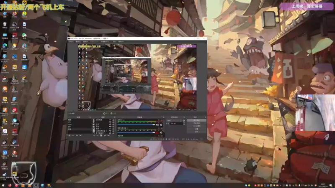Toggle lock on video capture device 2 source
Image resolution: width=335 pixels, height=188 pixels.
pyautogui.click(x=113, y=131)
